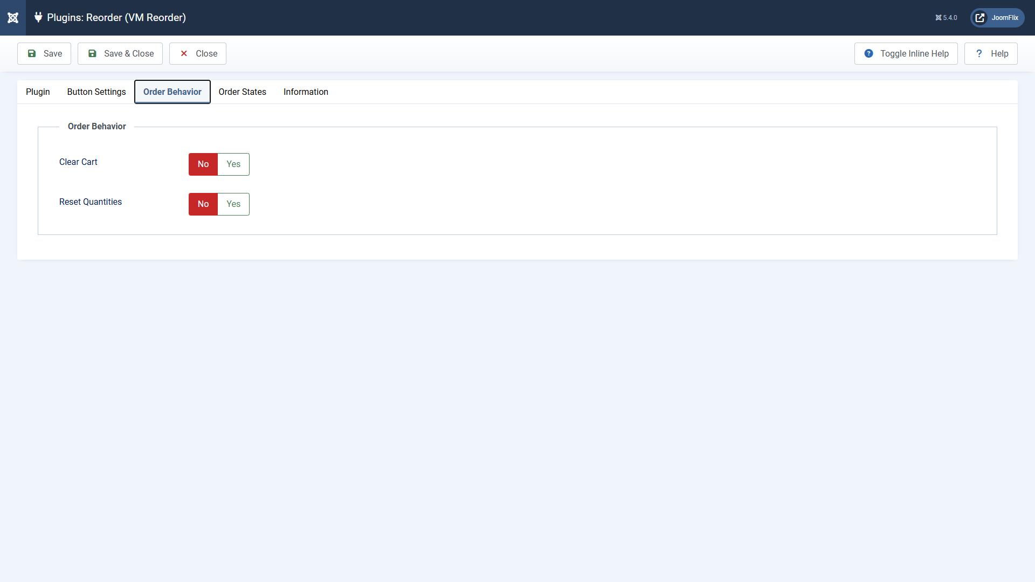Open the Button Settings tab
This screenshot has width=1035, height=582.
(x=96, y=92)
